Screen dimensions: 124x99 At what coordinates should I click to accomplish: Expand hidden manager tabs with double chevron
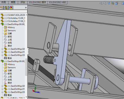(26, 8)
